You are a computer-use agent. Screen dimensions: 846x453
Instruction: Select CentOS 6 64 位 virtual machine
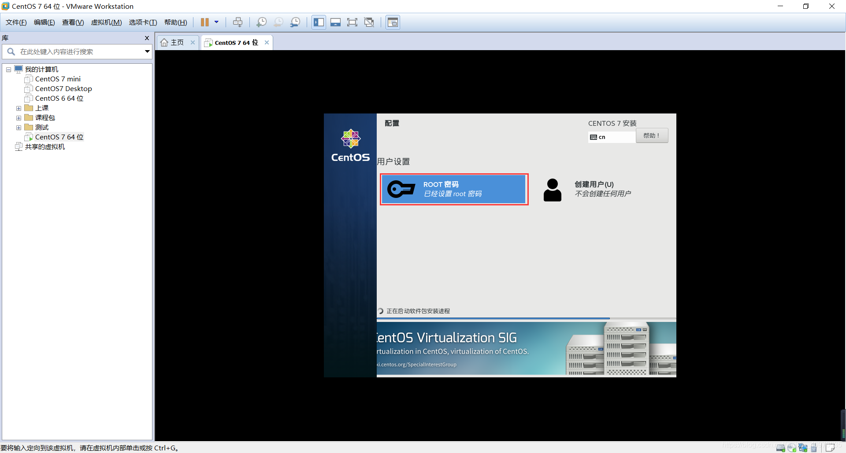pyautogui.click(x=59, y=99)
